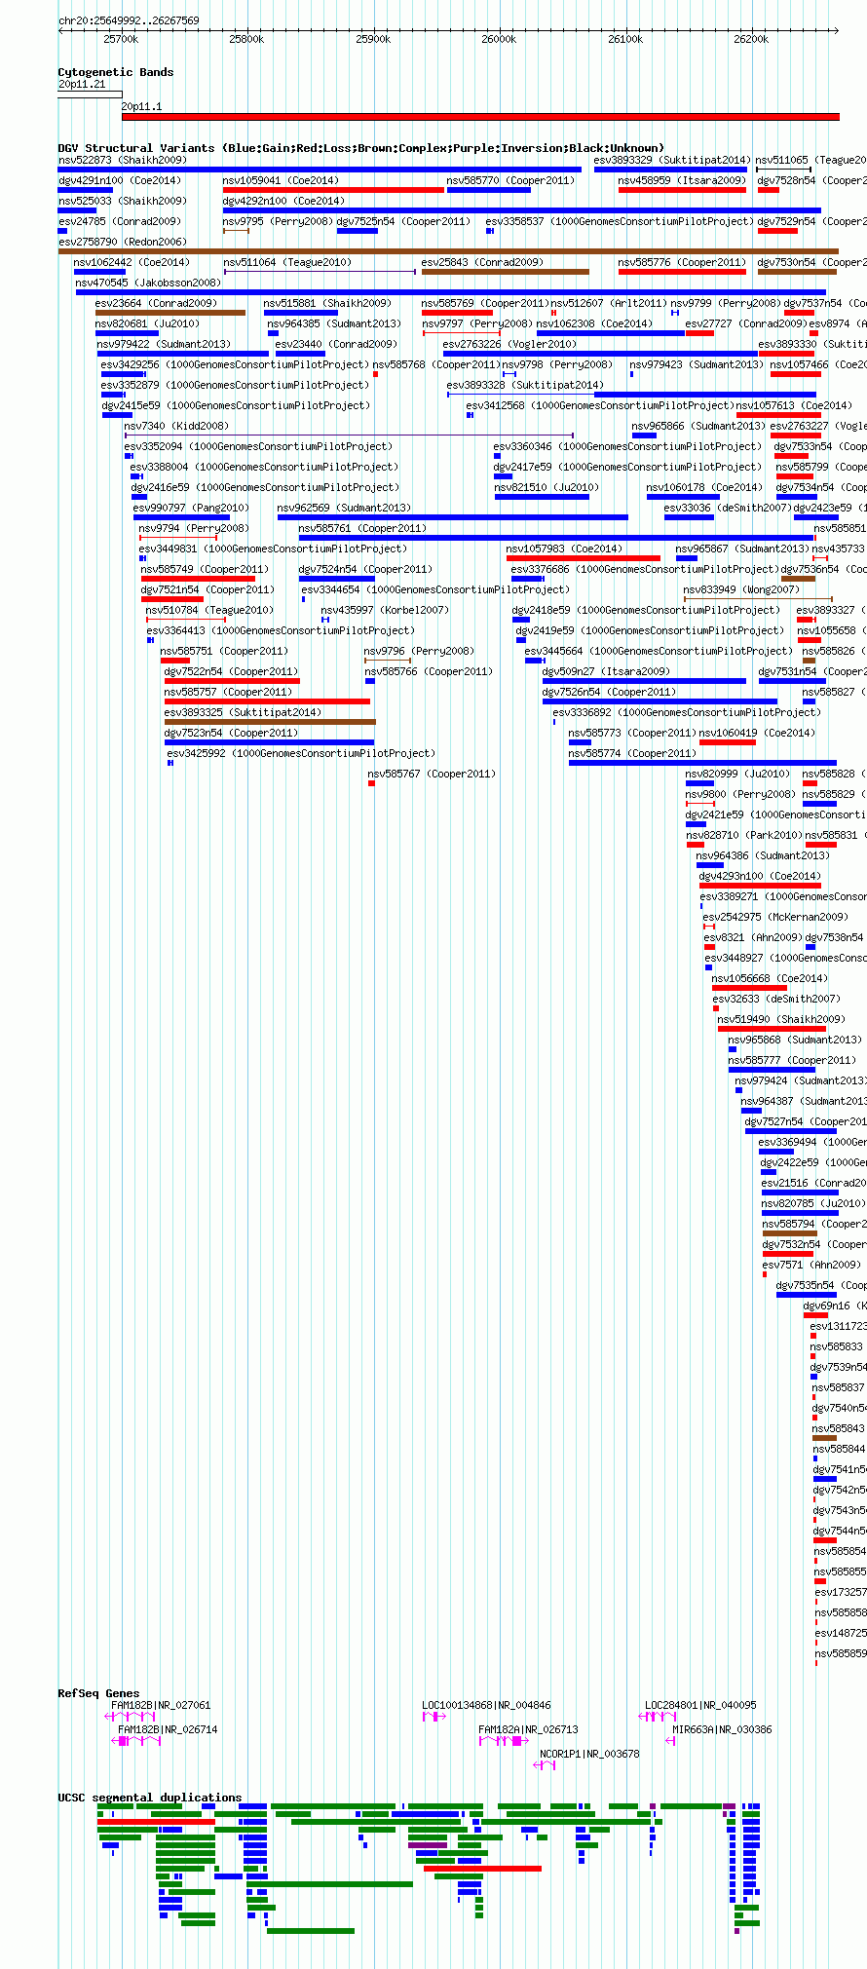This screenshot has width=867, height=1969.
Task: Click dgv4292n100 (Coe2014) label
Action: click(283, 201)
